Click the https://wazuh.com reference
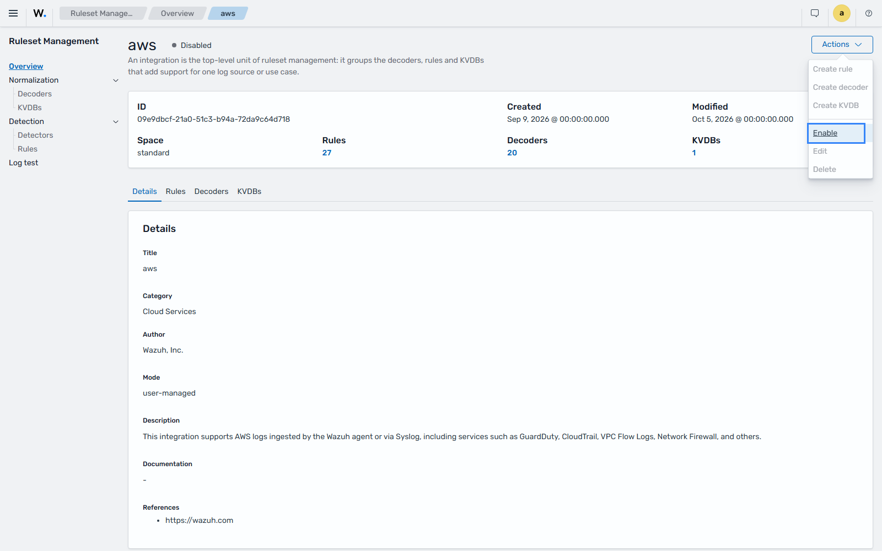Image resolution: width=882 pixels, height=551 pixels. [x=199, y=520]
